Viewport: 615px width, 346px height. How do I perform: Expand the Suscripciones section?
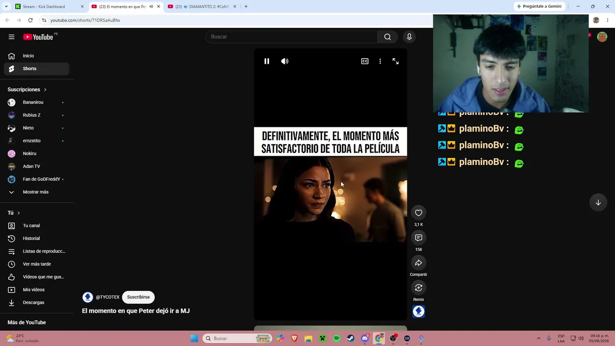[27, 89]
